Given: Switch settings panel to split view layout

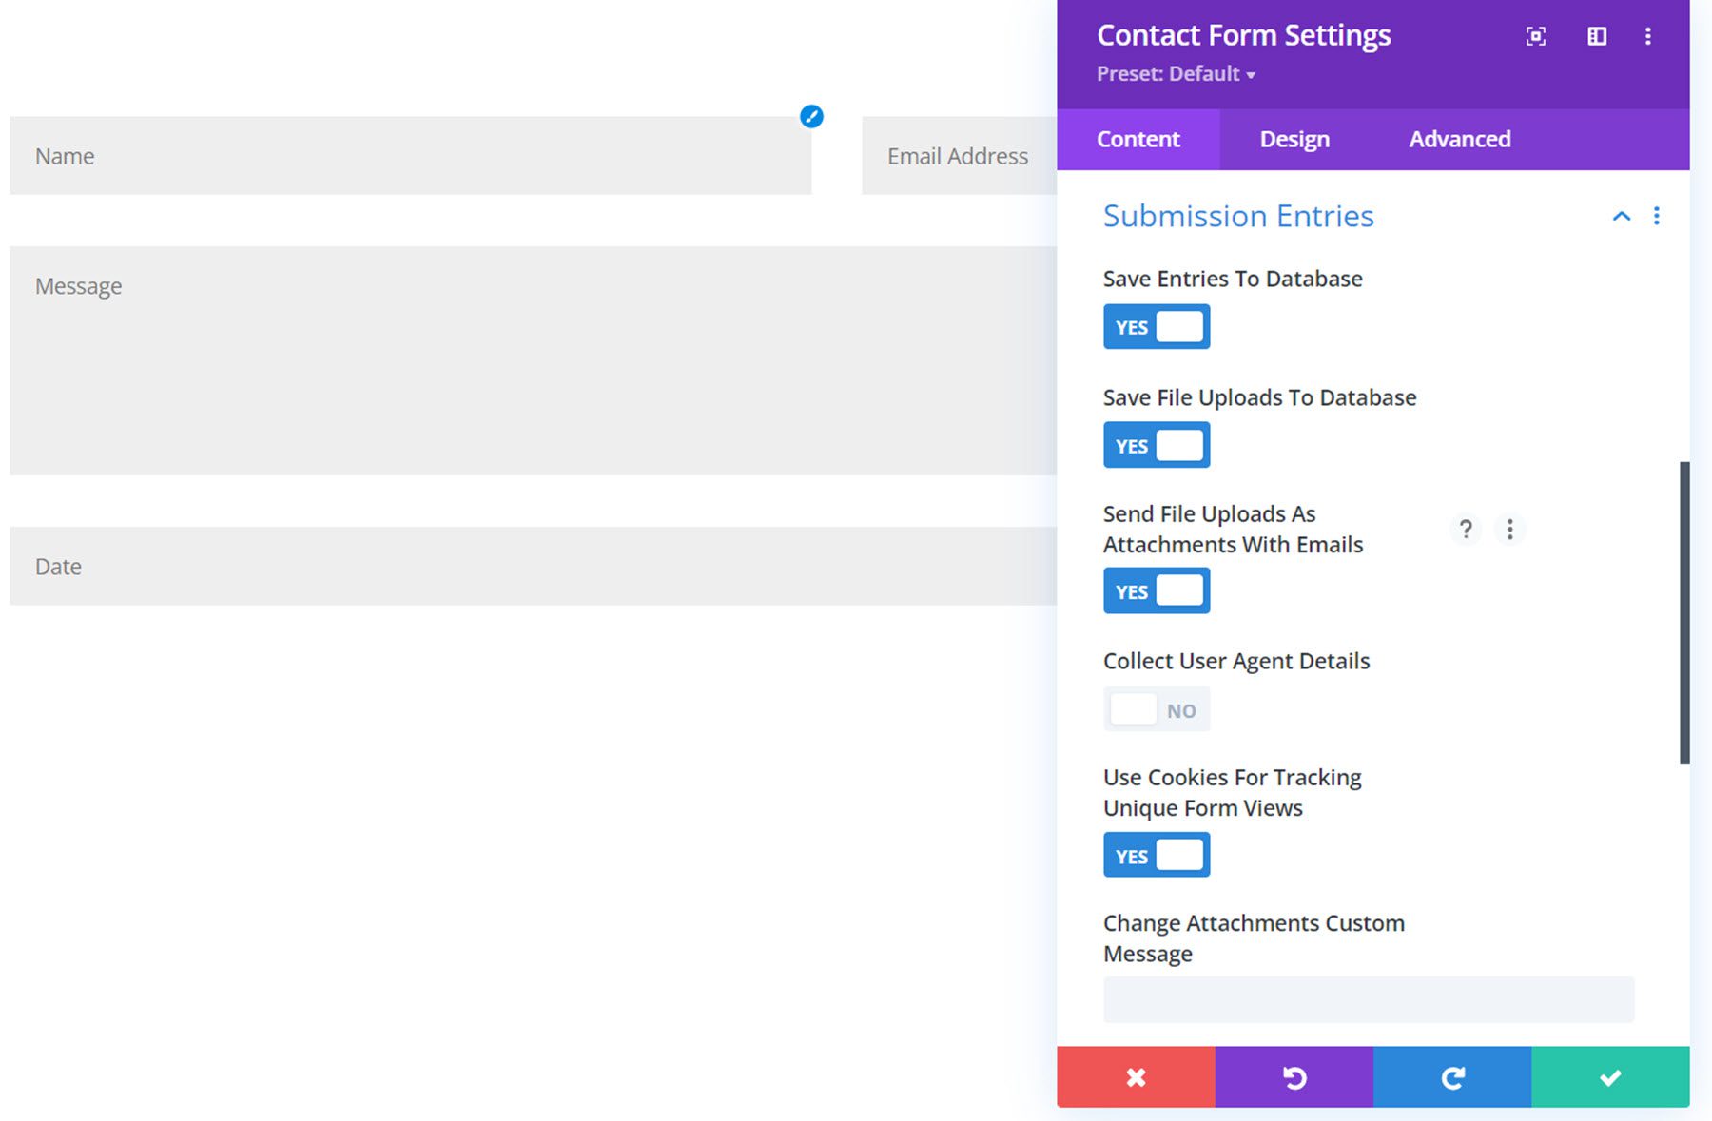Looking at the screenshot, I should (x=1596, y=36).
